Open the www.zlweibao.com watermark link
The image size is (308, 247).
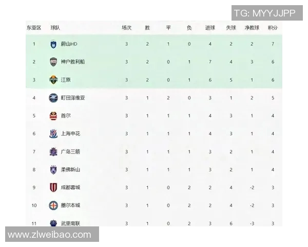pyautogui.click(x=50, y=235)
